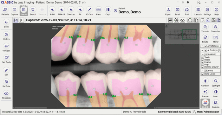Start a Checkup capture template
Screen dimensions: 222x115
[71, 11]
